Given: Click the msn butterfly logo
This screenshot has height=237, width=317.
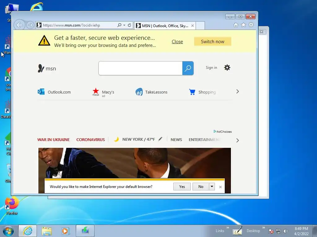Looking at the screenshot, I should [x=47, y=69].
